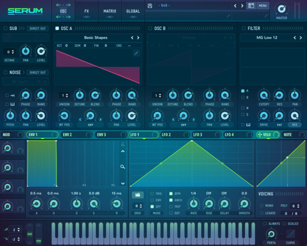The width and height of the screenshot is (307, 246).
Task: Open the MG Low 12 filter type menu
Action: point(267,38)
